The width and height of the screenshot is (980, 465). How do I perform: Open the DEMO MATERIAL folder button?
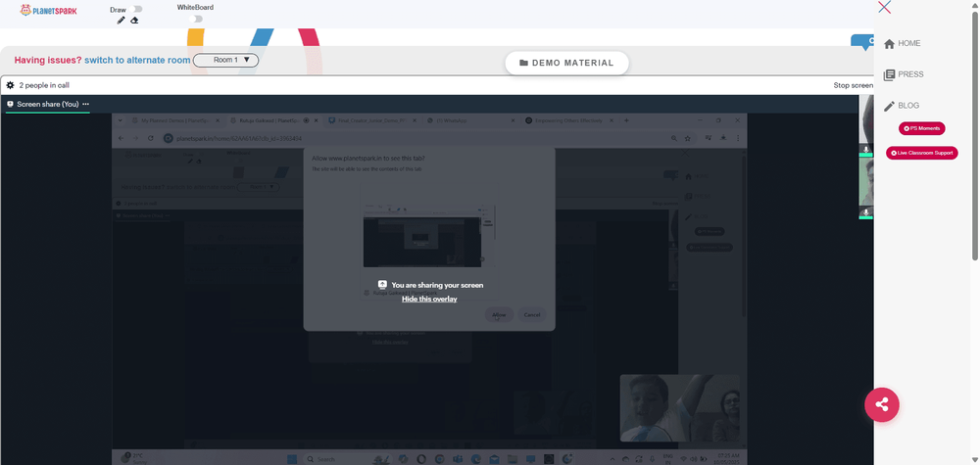566,63
